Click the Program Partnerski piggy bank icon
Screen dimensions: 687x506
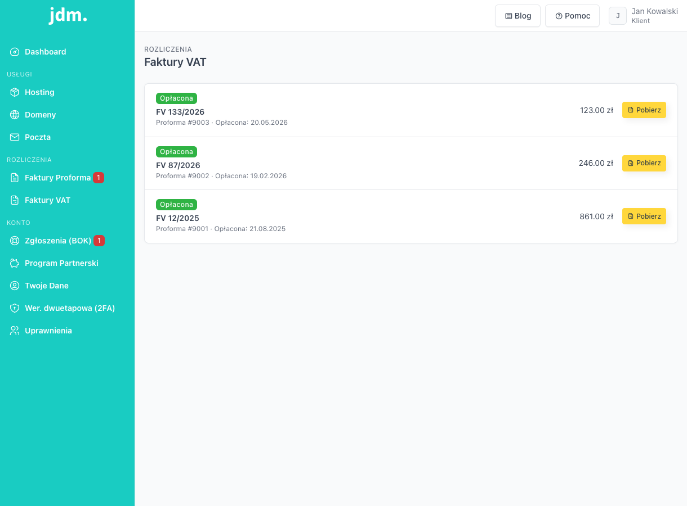[15, 263]
